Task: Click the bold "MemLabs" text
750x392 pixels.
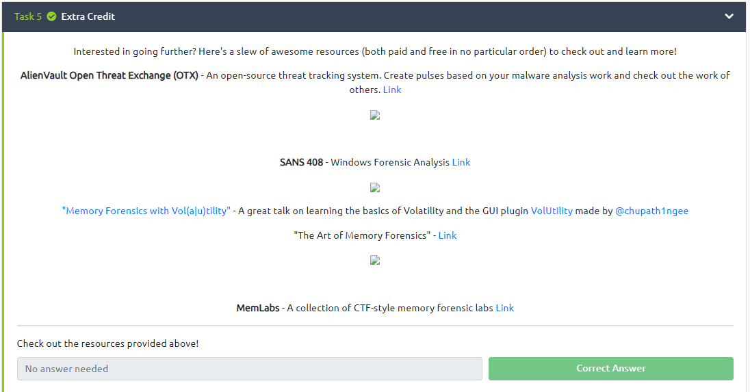Action: pos(258,308)
